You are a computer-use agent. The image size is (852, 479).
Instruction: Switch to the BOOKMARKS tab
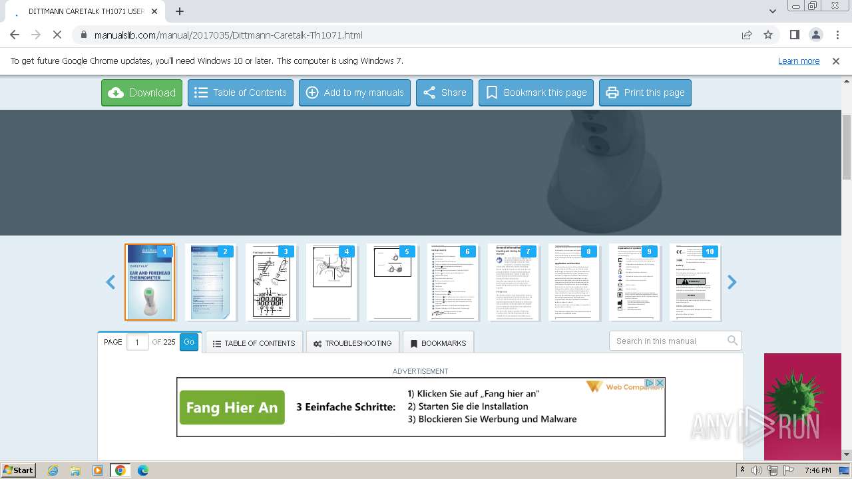[x=438, y=343]
